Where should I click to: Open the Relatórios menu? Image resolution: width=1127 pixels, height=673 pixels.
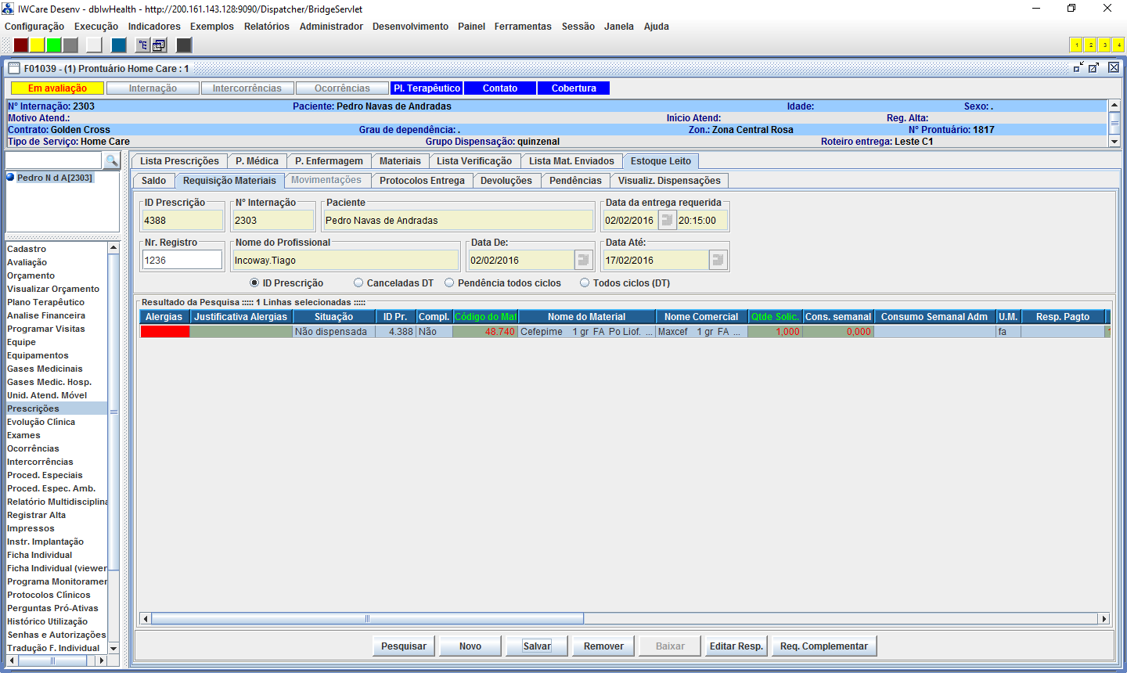tap(266, 27)
